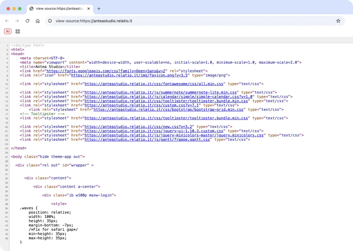
Task: Click the position: relative; line
Action: [x=50, y=212]
